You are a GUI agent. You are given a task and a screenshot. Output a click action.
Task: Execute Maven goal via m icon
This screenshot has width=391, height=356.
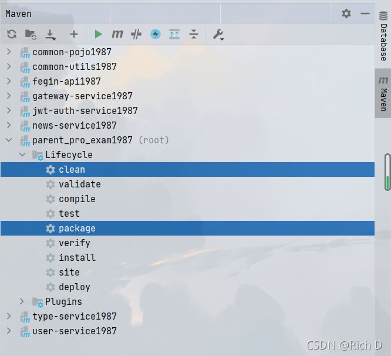pyautogui.click(x=117, y=33)
